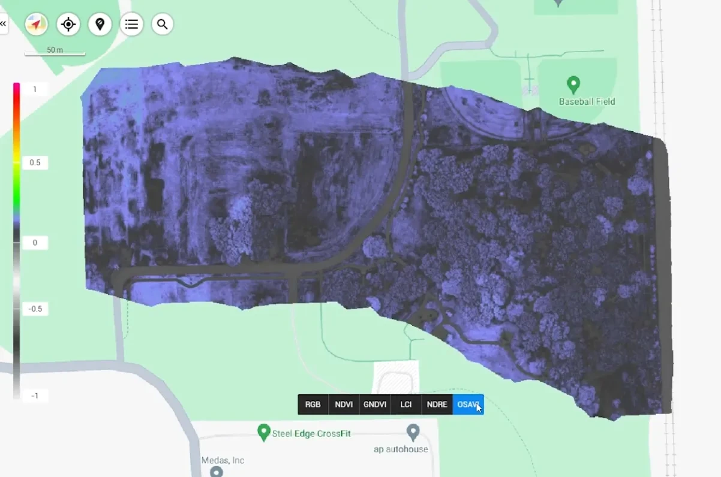Click the compass north arrow icon
This screenshot has height=477, width=721.
[x=36, y=24]
